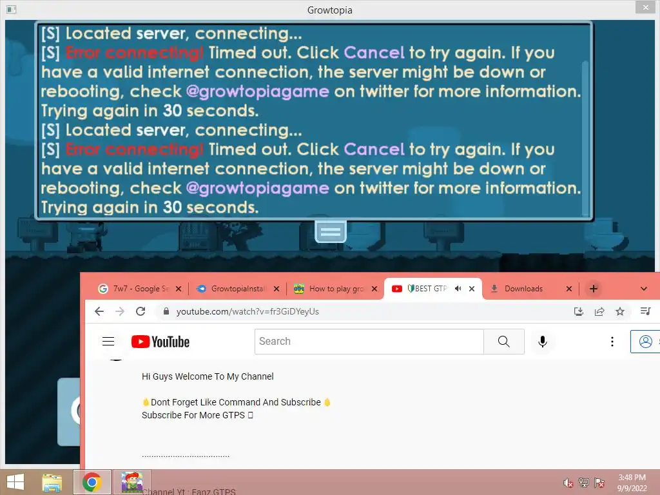The image size is (660, 495).
Task: Bookmark this page with the star icon
Action: (620, 311)
